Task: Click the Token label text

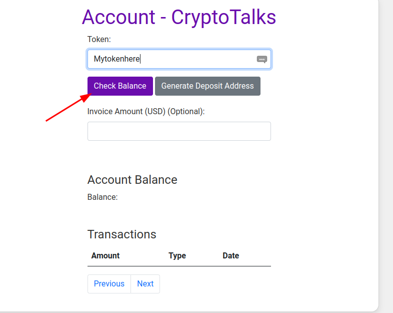Action: (x=99, y=39)
